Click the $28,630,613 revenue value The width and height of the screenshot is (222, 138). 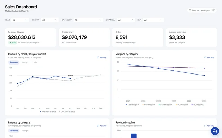[x=22, y=37]
